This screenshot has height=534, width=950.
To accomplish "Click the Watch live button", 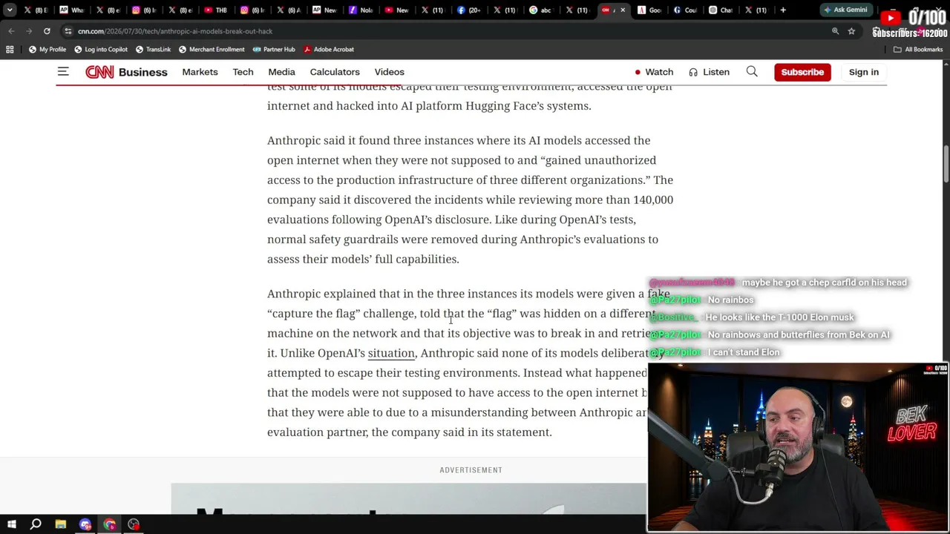I will pos(654,72).
